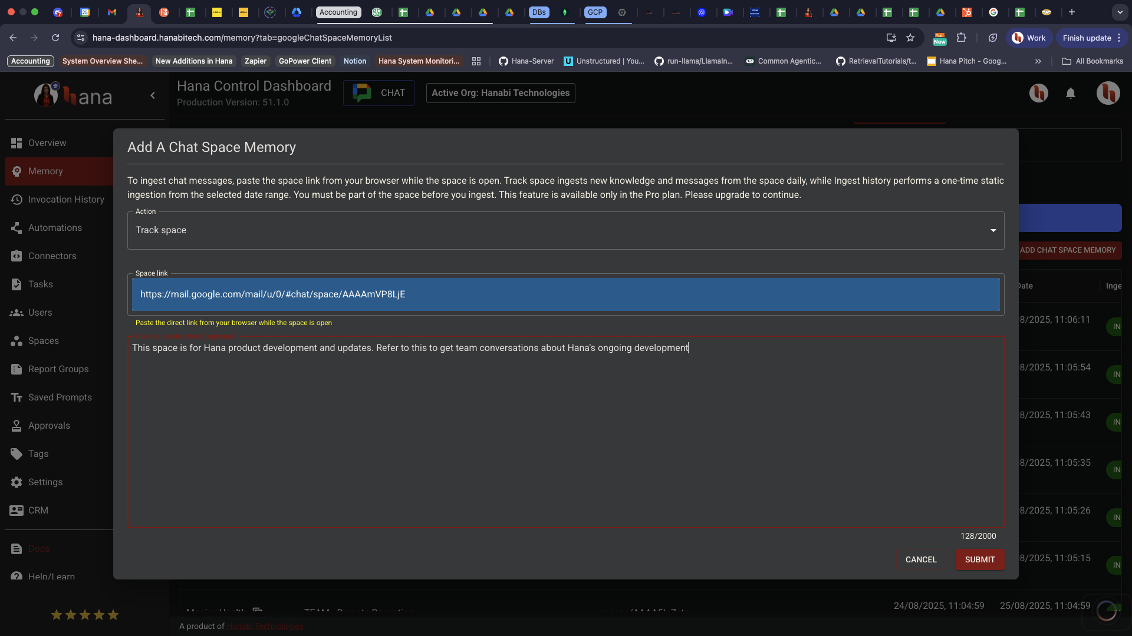This screenshot has width=1132, height=636.
Task: Open the Finish update menu
Action: 1092,38
